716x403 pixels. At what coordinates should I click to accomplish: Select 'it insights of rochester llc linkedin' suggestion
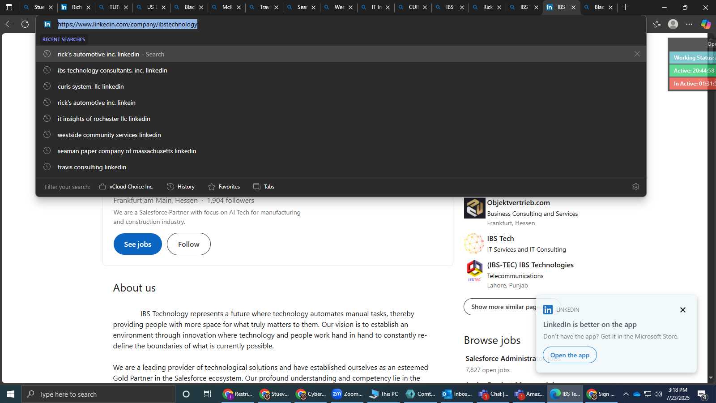click(341, 118)
